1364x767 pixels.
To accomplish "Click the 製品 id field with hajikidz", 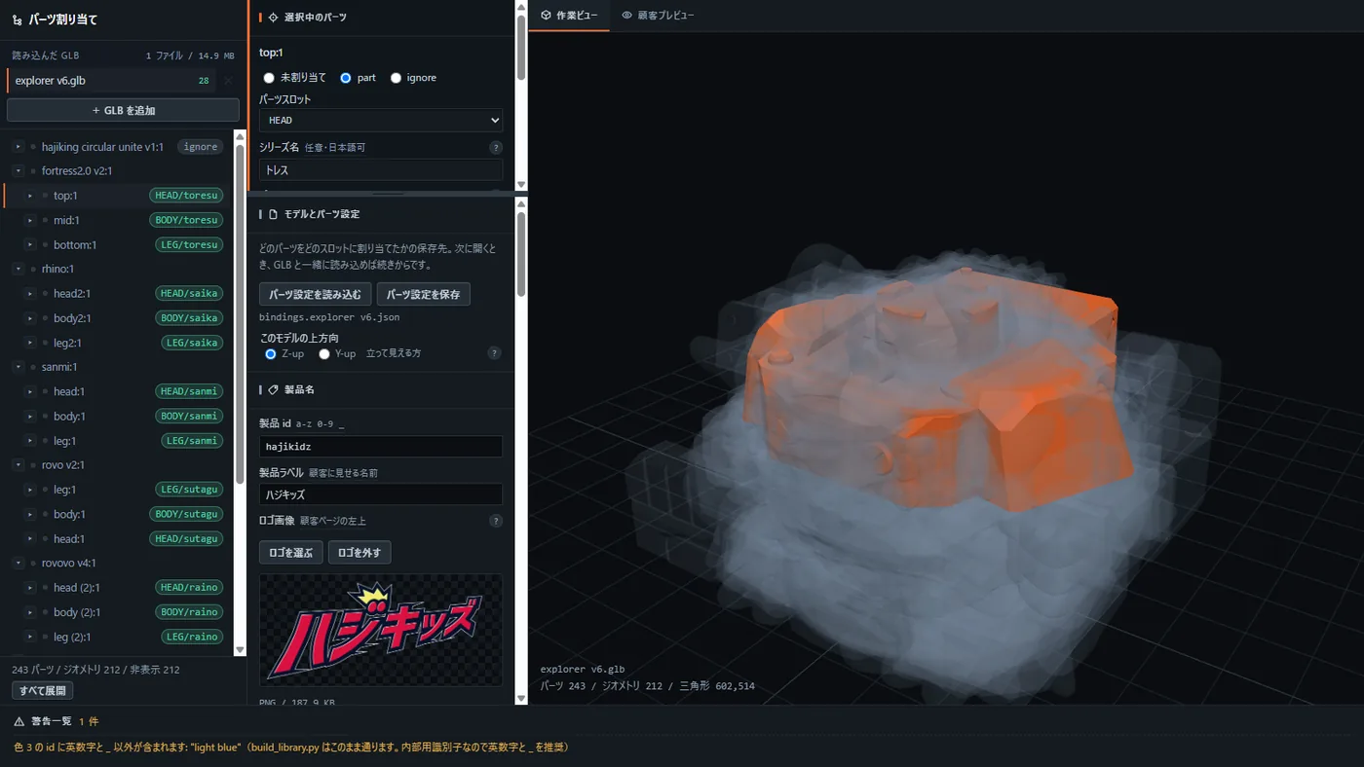I will point(381,447).
